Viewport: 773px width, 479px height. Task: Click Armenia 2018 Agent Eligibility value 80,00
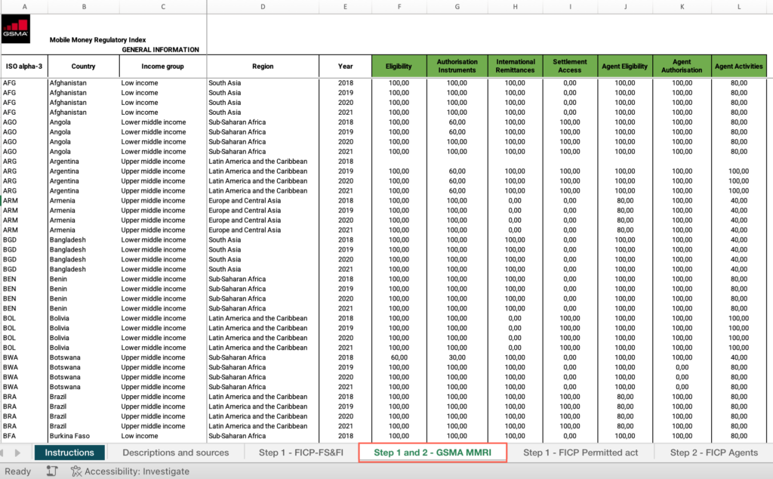(624, 201)
